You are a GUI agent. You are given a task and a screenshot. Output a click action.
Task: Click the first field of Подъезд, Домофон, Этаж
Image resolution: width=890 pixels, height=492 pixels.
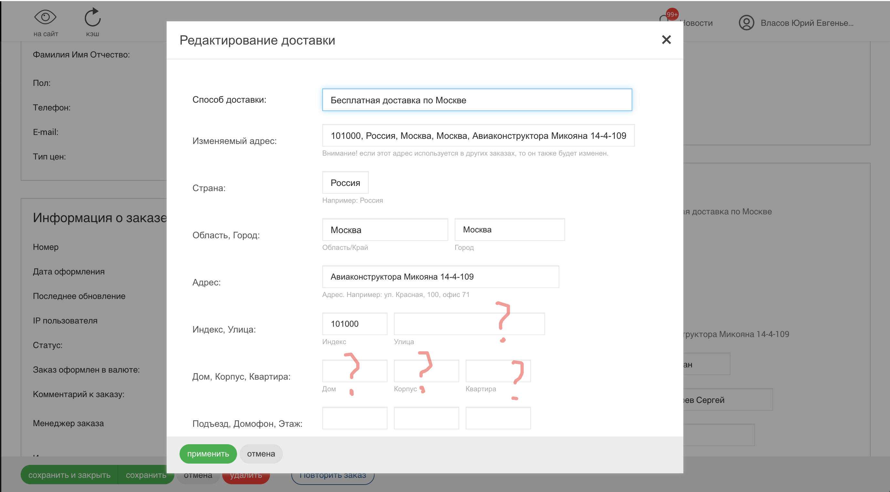(355, 418)
